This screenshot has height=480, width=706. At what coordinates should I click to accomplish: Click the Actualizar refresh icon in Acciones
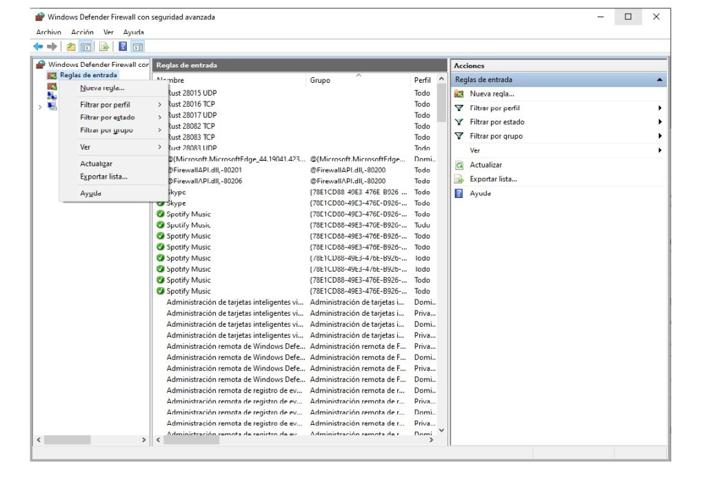(x=459, y=166)
